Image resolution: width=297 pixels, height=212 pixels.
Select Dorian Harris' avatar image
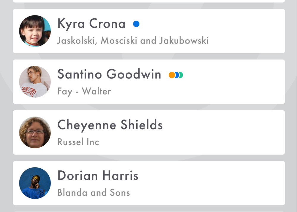tap(35, 183)
